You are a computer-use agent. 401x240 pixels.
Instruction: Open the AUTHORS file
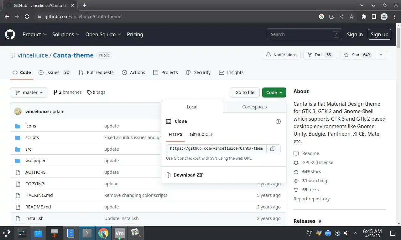[35, 172]
